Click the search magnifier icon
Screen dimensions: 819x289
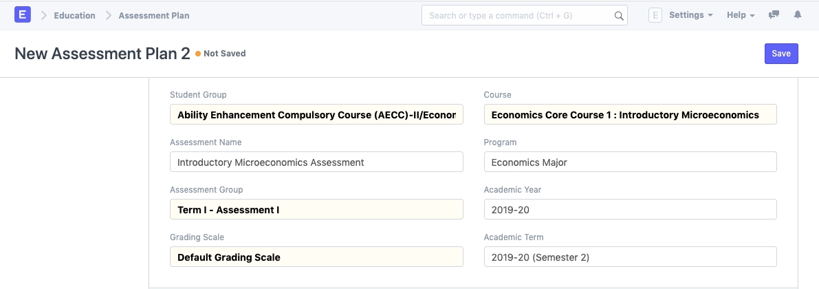[618, 15]
